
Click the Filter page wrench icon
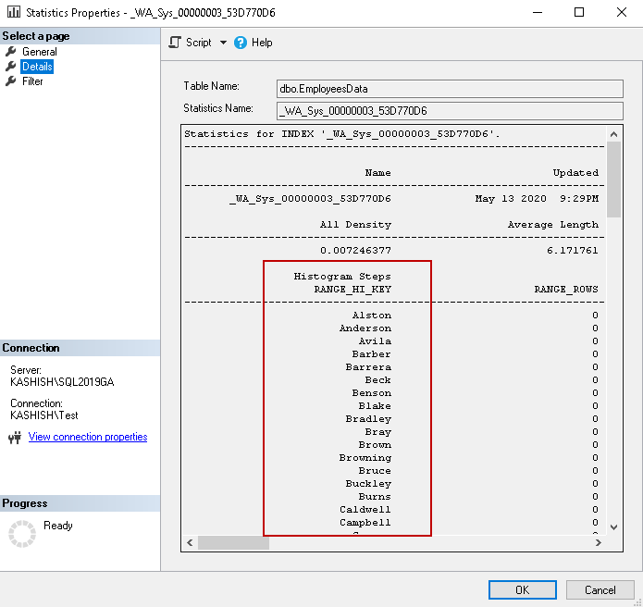(11, 81)
